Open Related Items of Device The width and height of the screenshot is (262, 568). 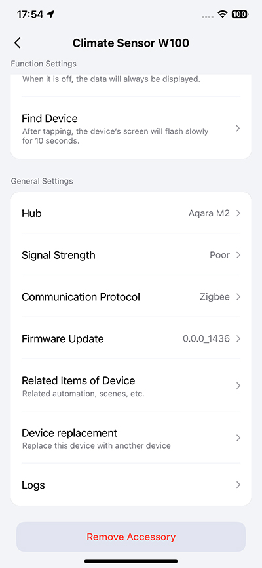(x=131, y=386)
